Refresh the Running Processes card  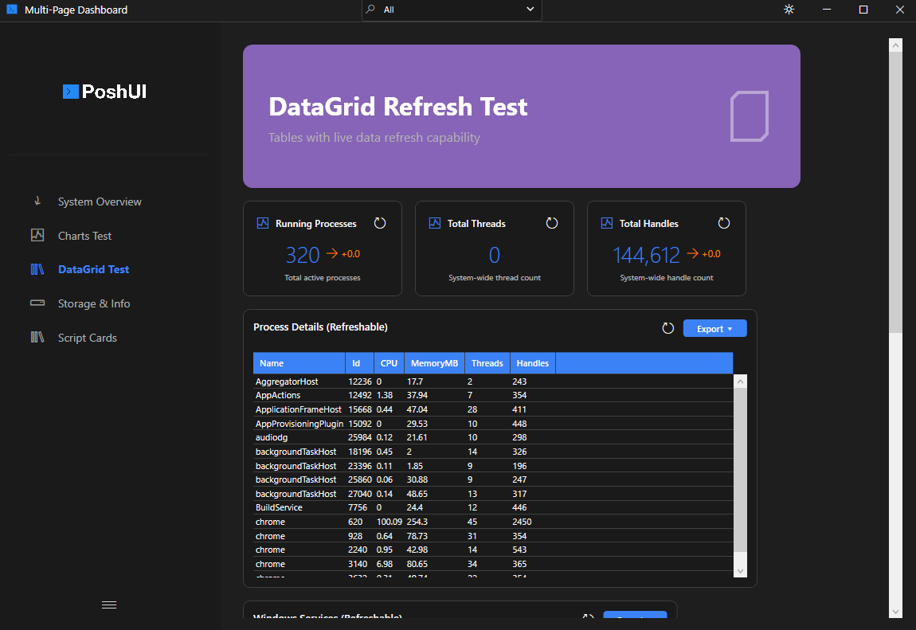(380, 223)
